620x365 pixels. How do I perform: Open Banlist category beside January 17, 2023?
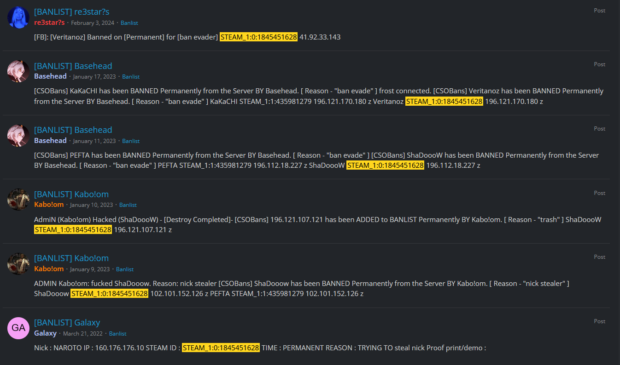[131, 77]
